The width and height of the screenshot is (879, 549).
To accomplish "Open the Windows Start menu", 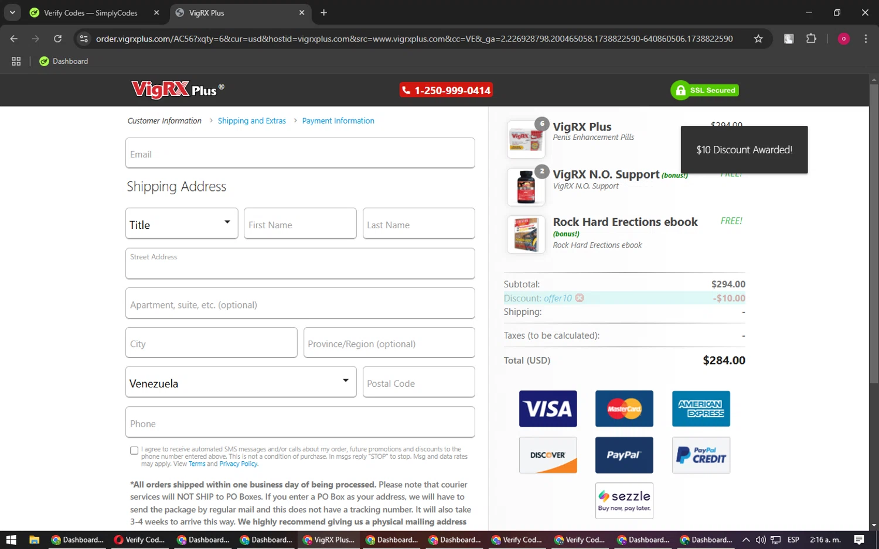I will (x=11, y=540).
